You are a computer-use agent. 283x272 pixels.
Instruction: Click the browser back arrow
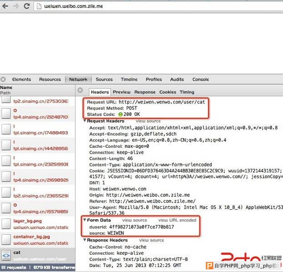(5, 6)
